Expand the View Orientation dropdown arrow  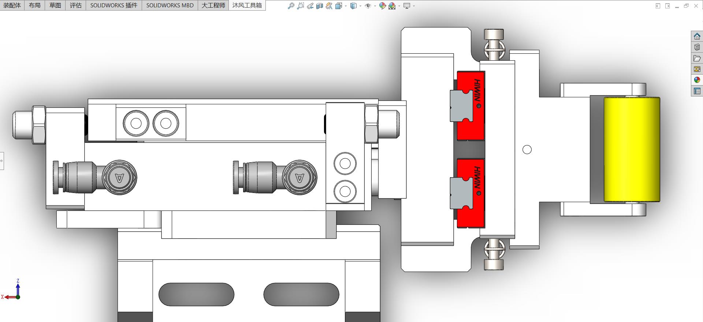pos(346,6)
